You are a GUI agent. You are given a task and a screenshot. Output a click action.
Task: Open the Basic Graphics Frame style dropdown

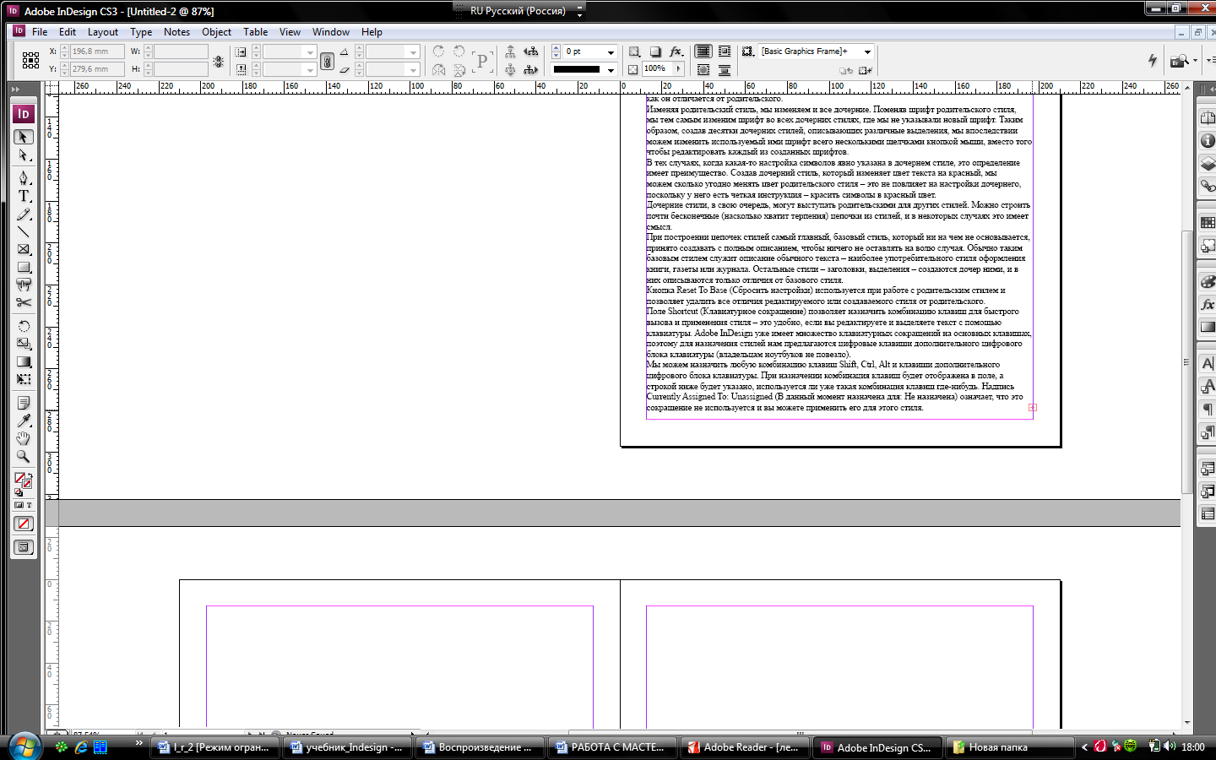coord(867,52)
